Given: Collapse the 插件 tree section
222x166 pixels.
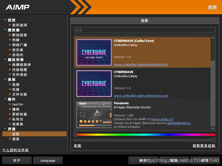Looking at the screenshot, I should 5,99.
